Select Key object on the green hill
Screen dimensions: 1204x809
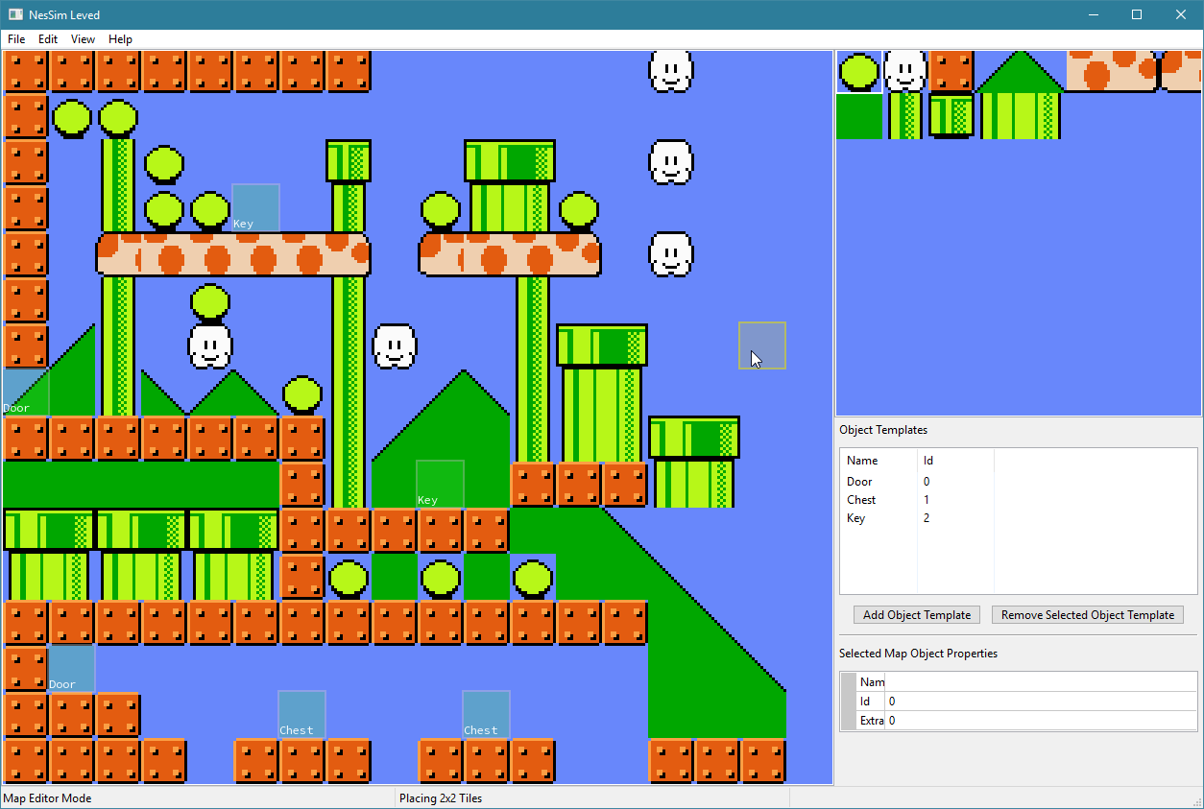click(x=440, y=484)
